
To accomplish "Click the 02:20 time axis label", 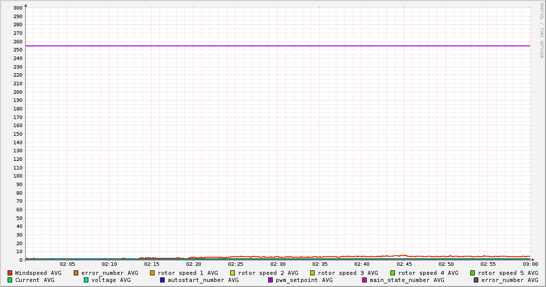I will tap(193, 264).
